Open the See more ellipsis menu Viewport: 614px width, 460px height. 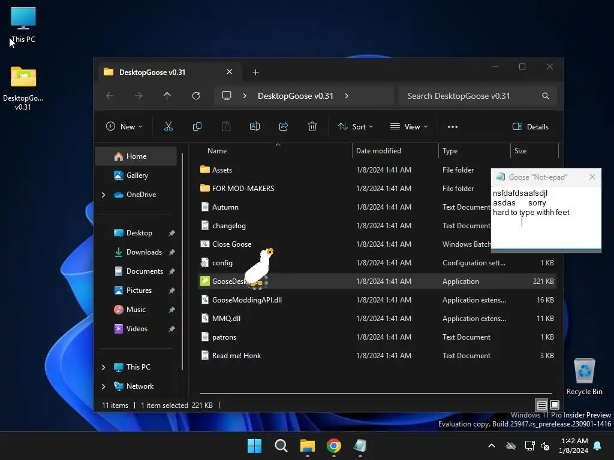[453, 127]
